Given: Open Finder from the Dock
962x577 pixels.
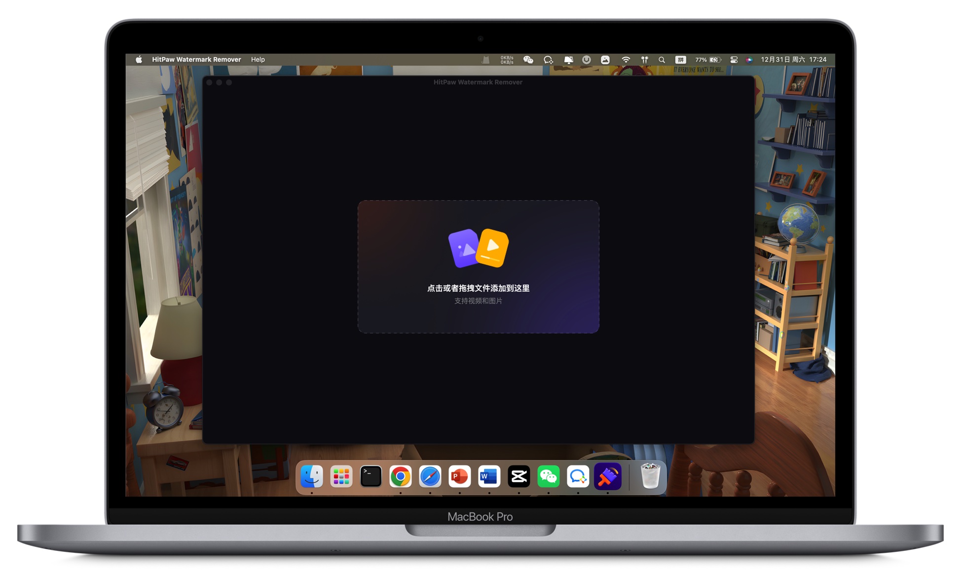Looking at the screenshot, I should coord(312,476).
